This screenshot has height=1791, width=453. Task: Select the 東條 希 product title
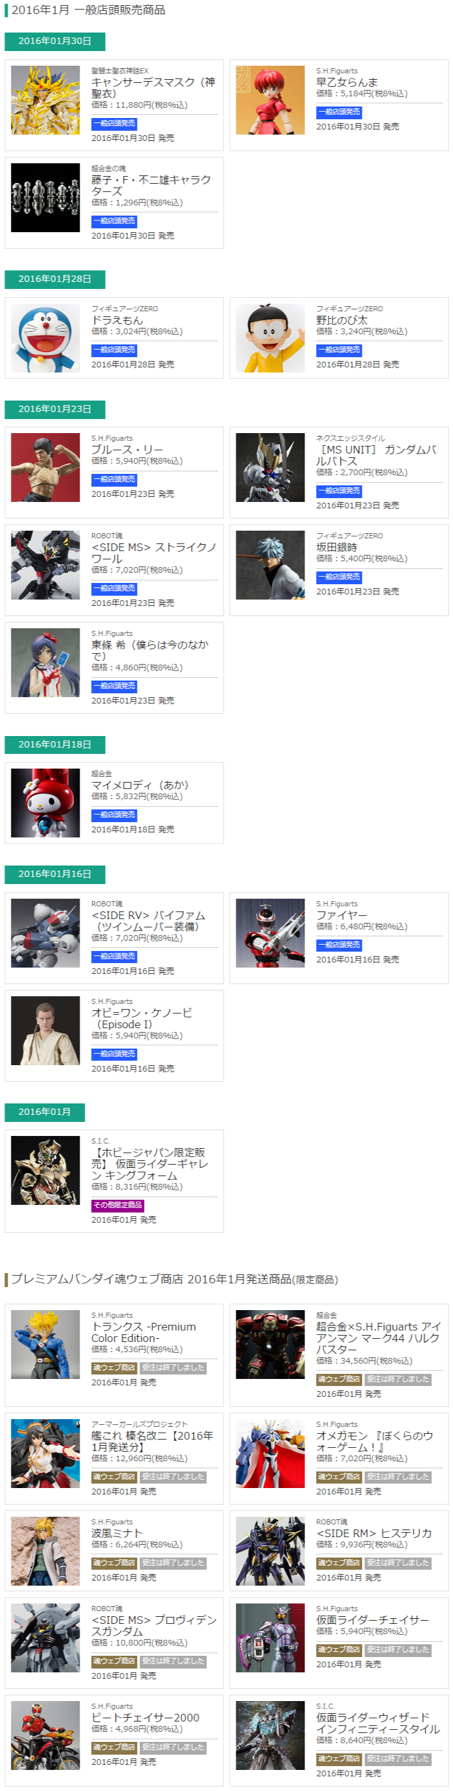coord(150,650)
